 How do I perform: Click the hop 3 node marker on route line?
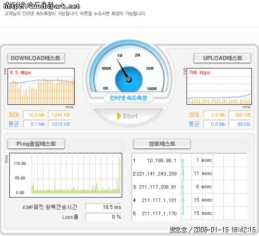[182, 187]
